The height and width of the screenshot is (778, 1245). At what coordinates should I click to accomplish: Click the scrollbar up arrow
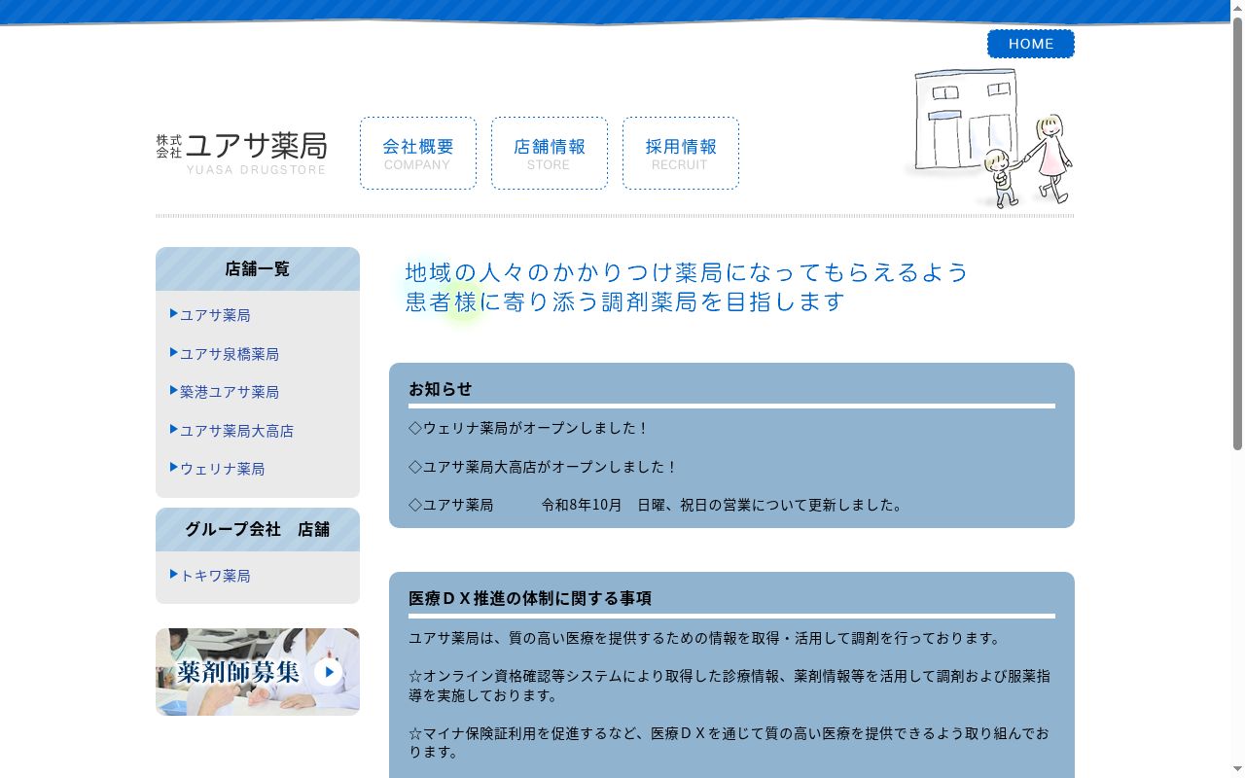pyautogui.click(x=1238, y=8)
